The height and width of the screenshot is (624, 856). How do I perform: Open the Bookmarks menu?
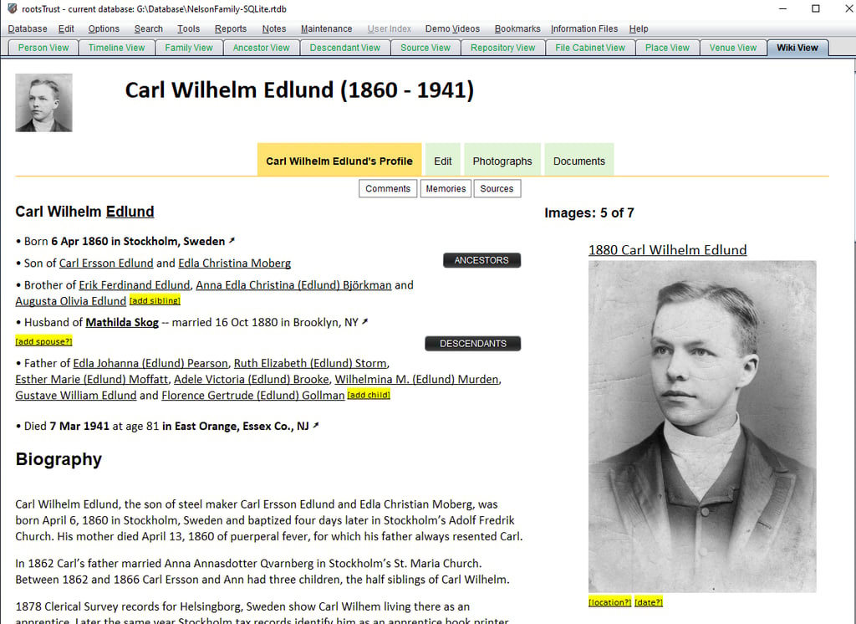(517, 29)
